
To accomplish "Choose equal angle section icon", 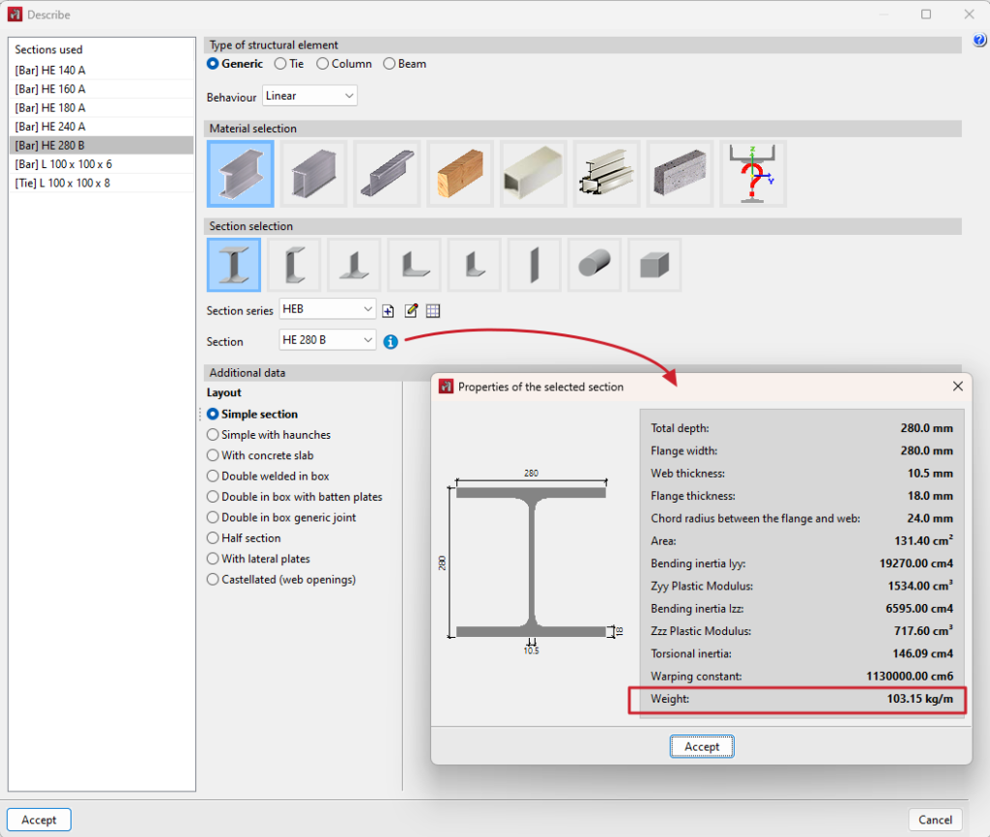I will [x=414, y=265].
